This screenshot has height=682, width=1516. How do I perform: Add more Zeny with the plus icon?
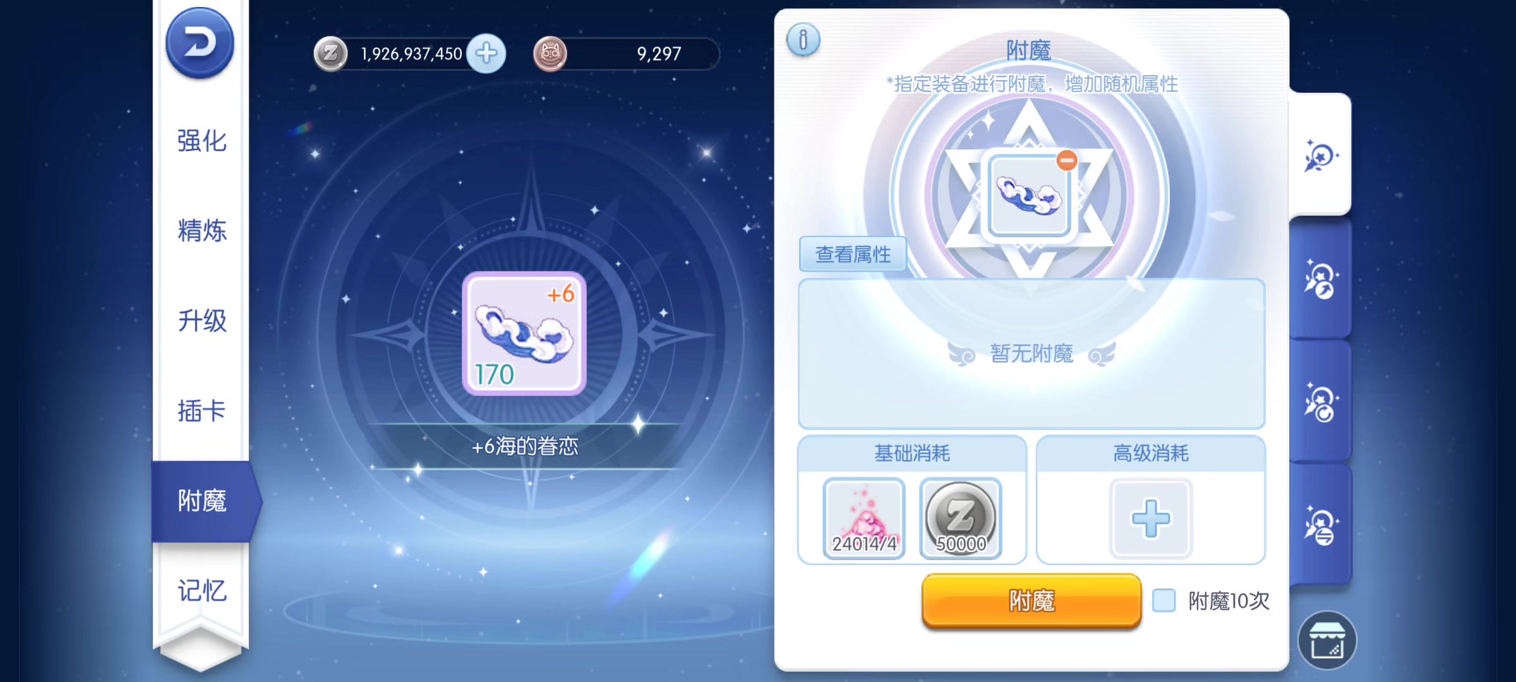(x=486, y=54)
